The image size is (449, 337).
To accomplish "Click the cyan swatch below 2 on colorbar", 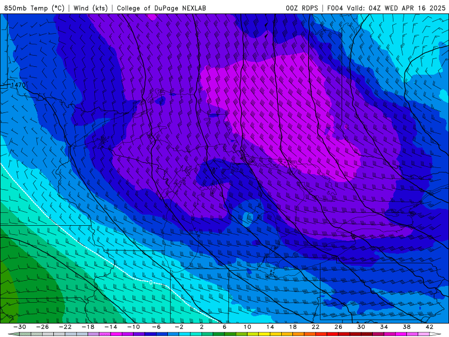I will (196, 334).
